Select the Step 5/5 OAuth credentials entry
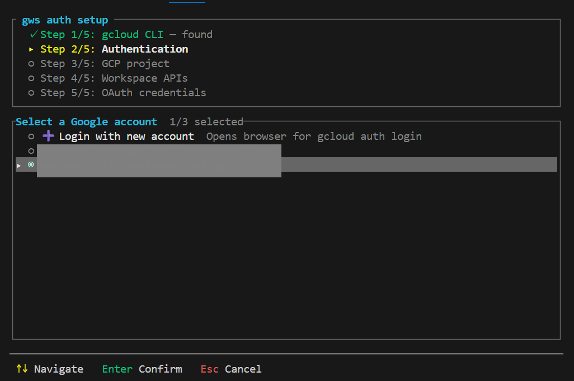 123,93
